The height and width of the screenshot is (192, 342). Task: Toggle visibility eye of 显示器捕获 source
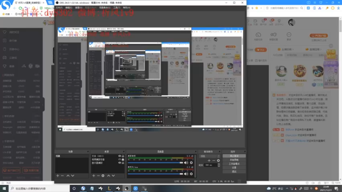pyautogui.click(x=120, y=163)
